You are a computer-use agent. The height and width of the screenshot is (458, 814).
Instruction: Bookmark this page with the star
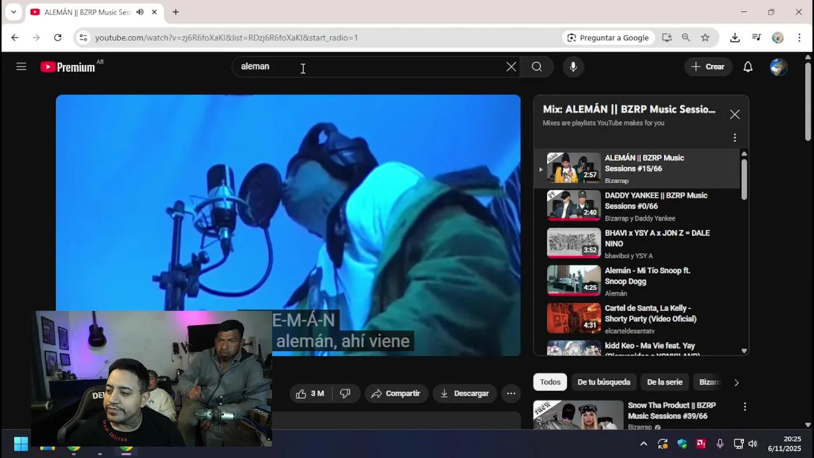coord(705,38)
